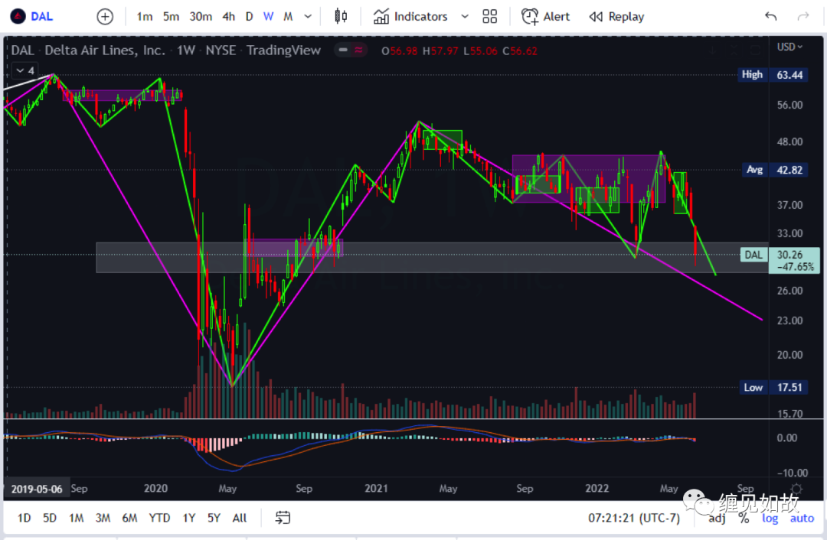
Task: Start bar Replay mode
Action: 616,17
